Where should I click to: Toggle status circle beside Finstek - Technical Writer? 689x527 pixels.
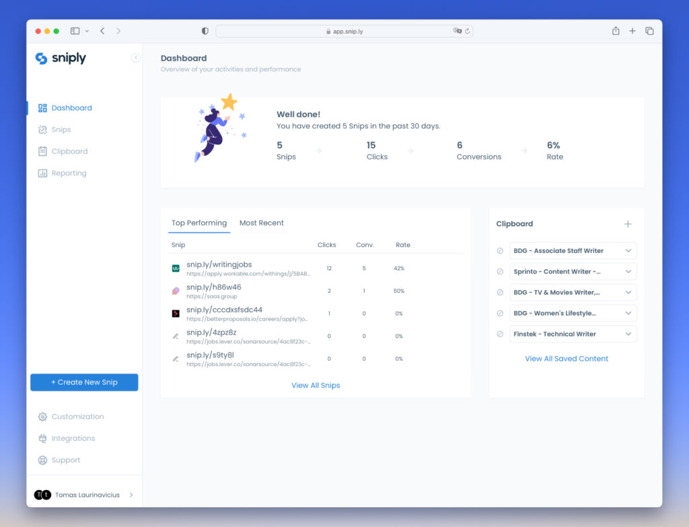[x=500, y=334]
